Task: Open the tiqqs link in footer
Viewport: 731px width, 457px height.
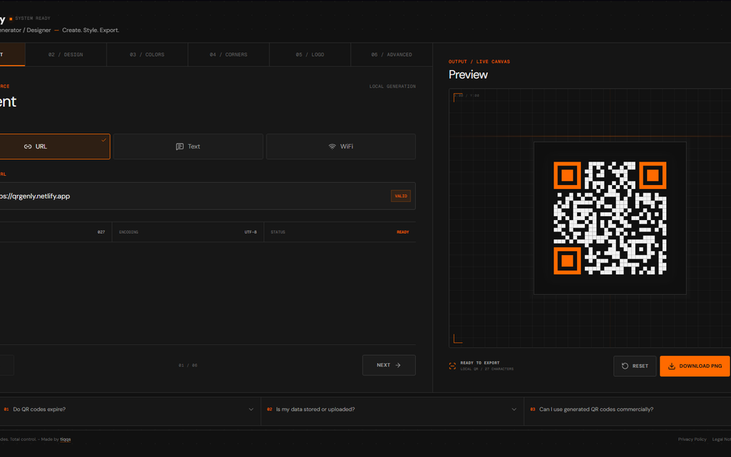Action: point(65,439)
